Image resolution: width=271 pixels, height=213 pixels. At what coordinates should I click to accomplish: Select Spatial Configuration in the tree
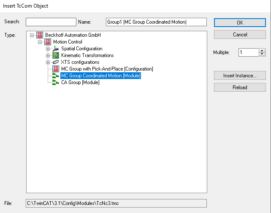pos(82,49)
